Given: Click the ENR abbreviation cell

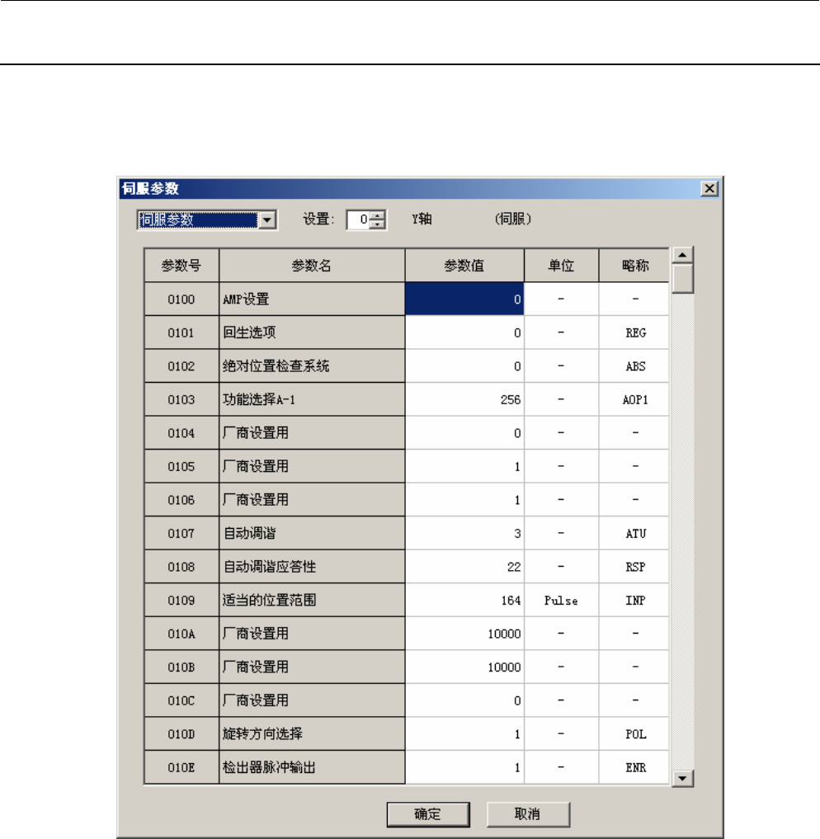Looking at the screenshot, I should click(x=635, y=767).
